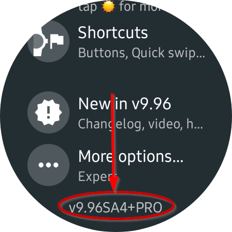Open the New in v9.96 entry

(x=116, y=112)
